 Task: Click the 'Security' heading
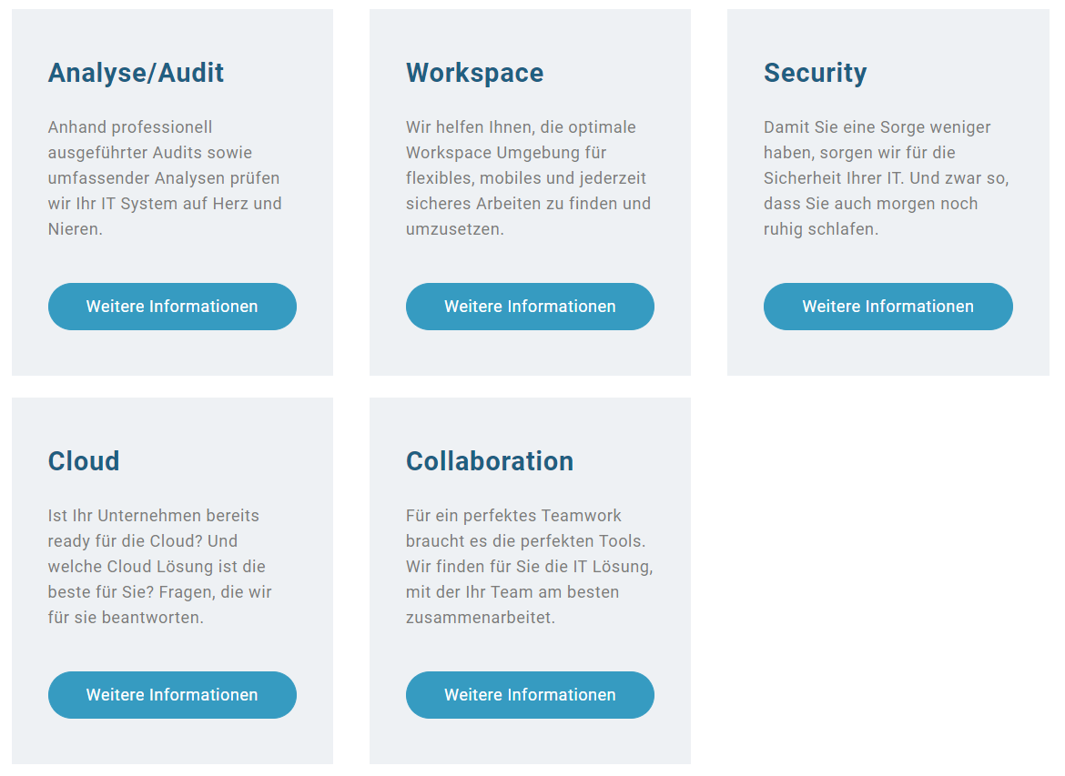(815, 73)
